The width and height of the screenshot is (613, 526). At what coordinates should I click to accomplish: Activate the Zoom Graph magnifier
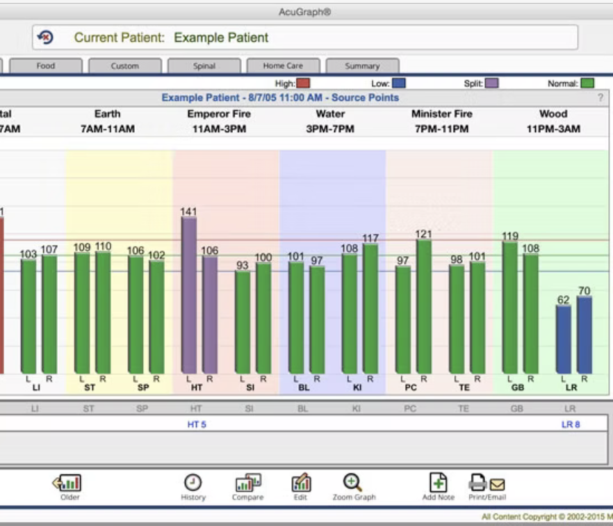tap(352, 482)
